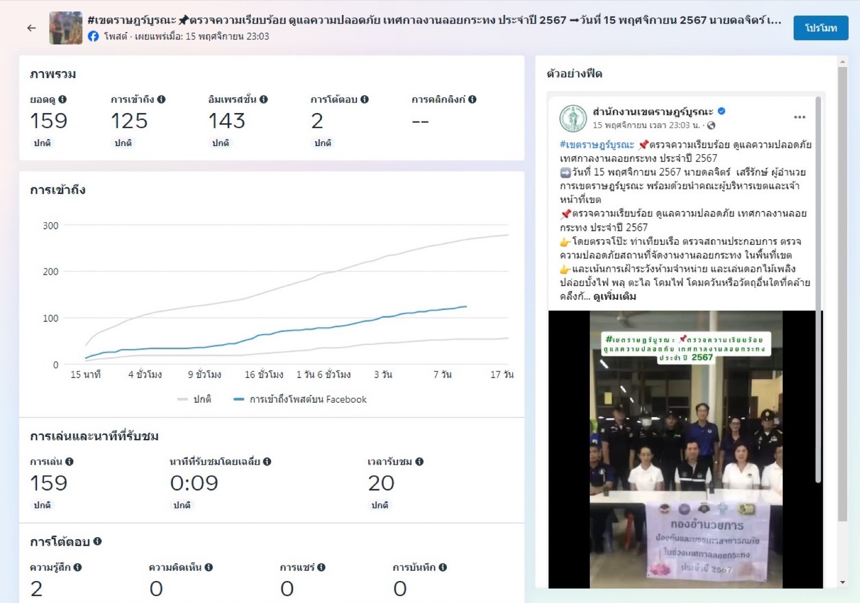Click the video preview in feed sample

click(x=685, y=449)
